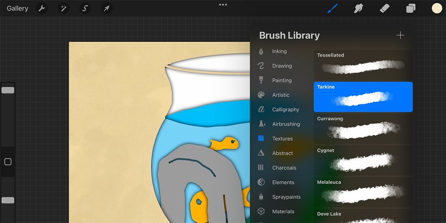Open the Layers panel
The width and height of the screenshot is (446, 223).
point(410,8)
